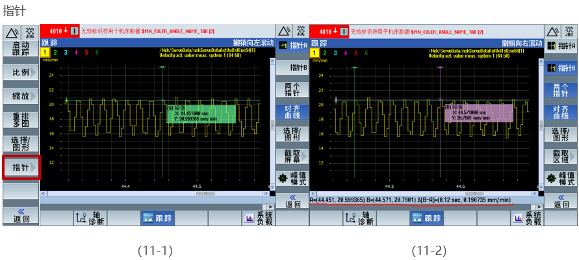Click pink cursor B top handle in figure 11-2
Screen dimensions: 579x260
click(440, 67)
